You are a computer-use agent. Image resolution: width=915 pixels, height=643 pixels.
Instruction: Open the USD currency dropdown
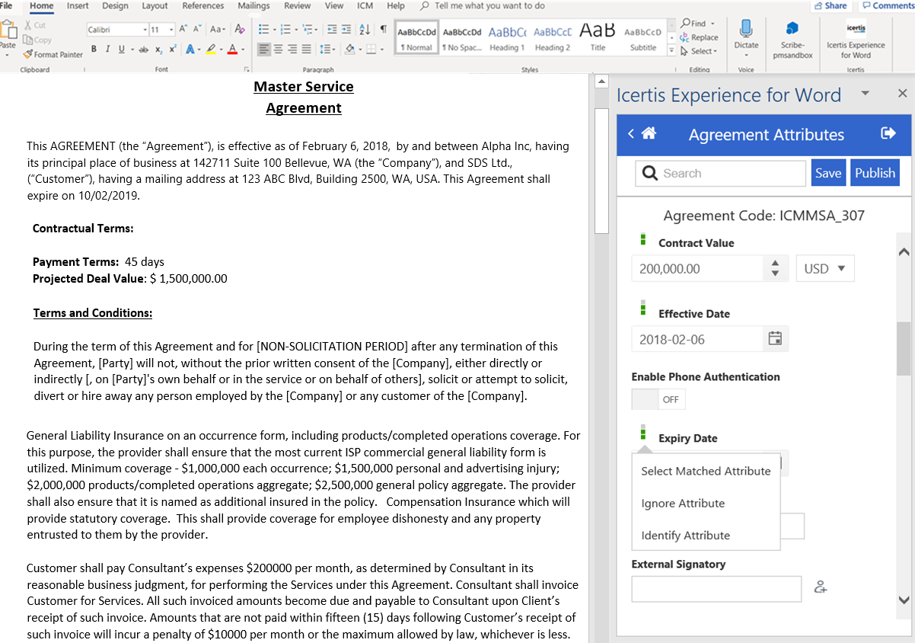click(825, 268)
